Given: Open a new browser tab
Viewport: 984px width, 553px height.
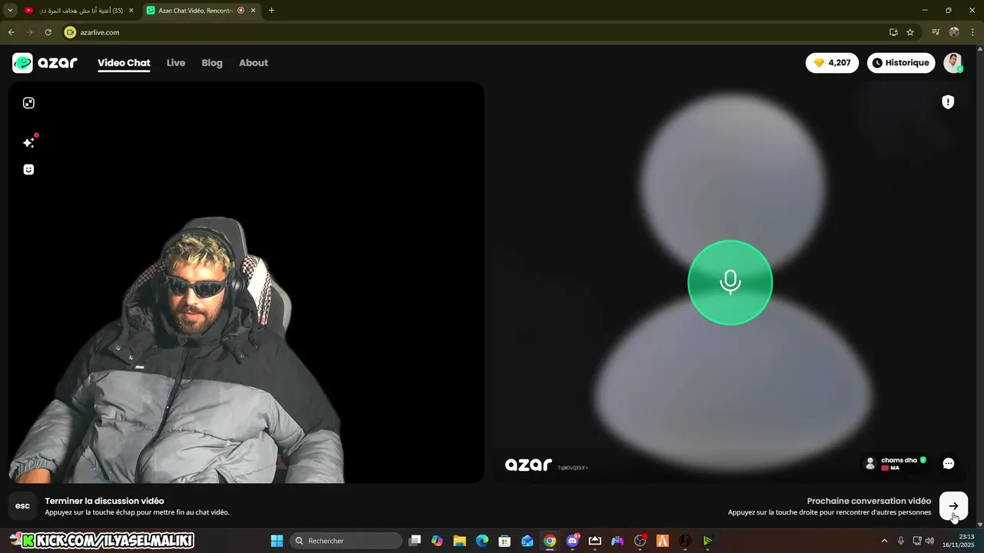Looking at the screenshot, I should click(x=271, y=11).
